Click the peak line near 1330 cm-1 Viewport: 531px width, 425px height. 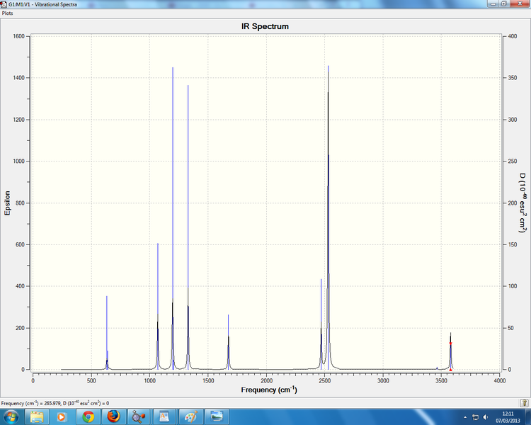click(188, 227)
